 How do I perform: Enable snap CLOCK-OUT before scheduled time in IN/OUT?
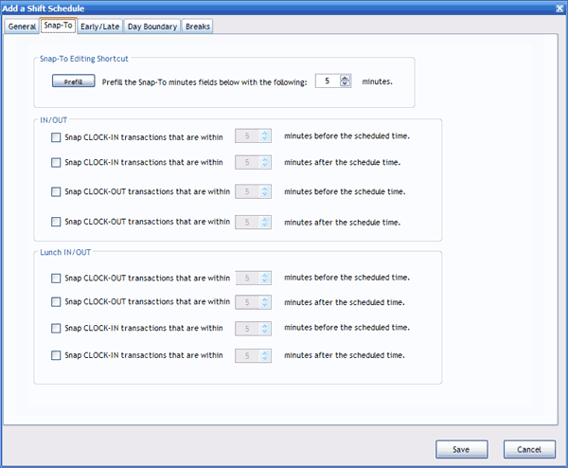(x=57, y=192)
